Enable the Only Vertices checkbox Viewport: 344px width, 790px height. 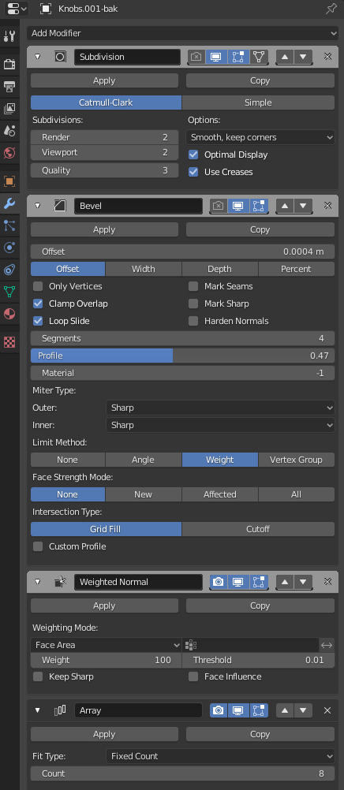[38, 286]
